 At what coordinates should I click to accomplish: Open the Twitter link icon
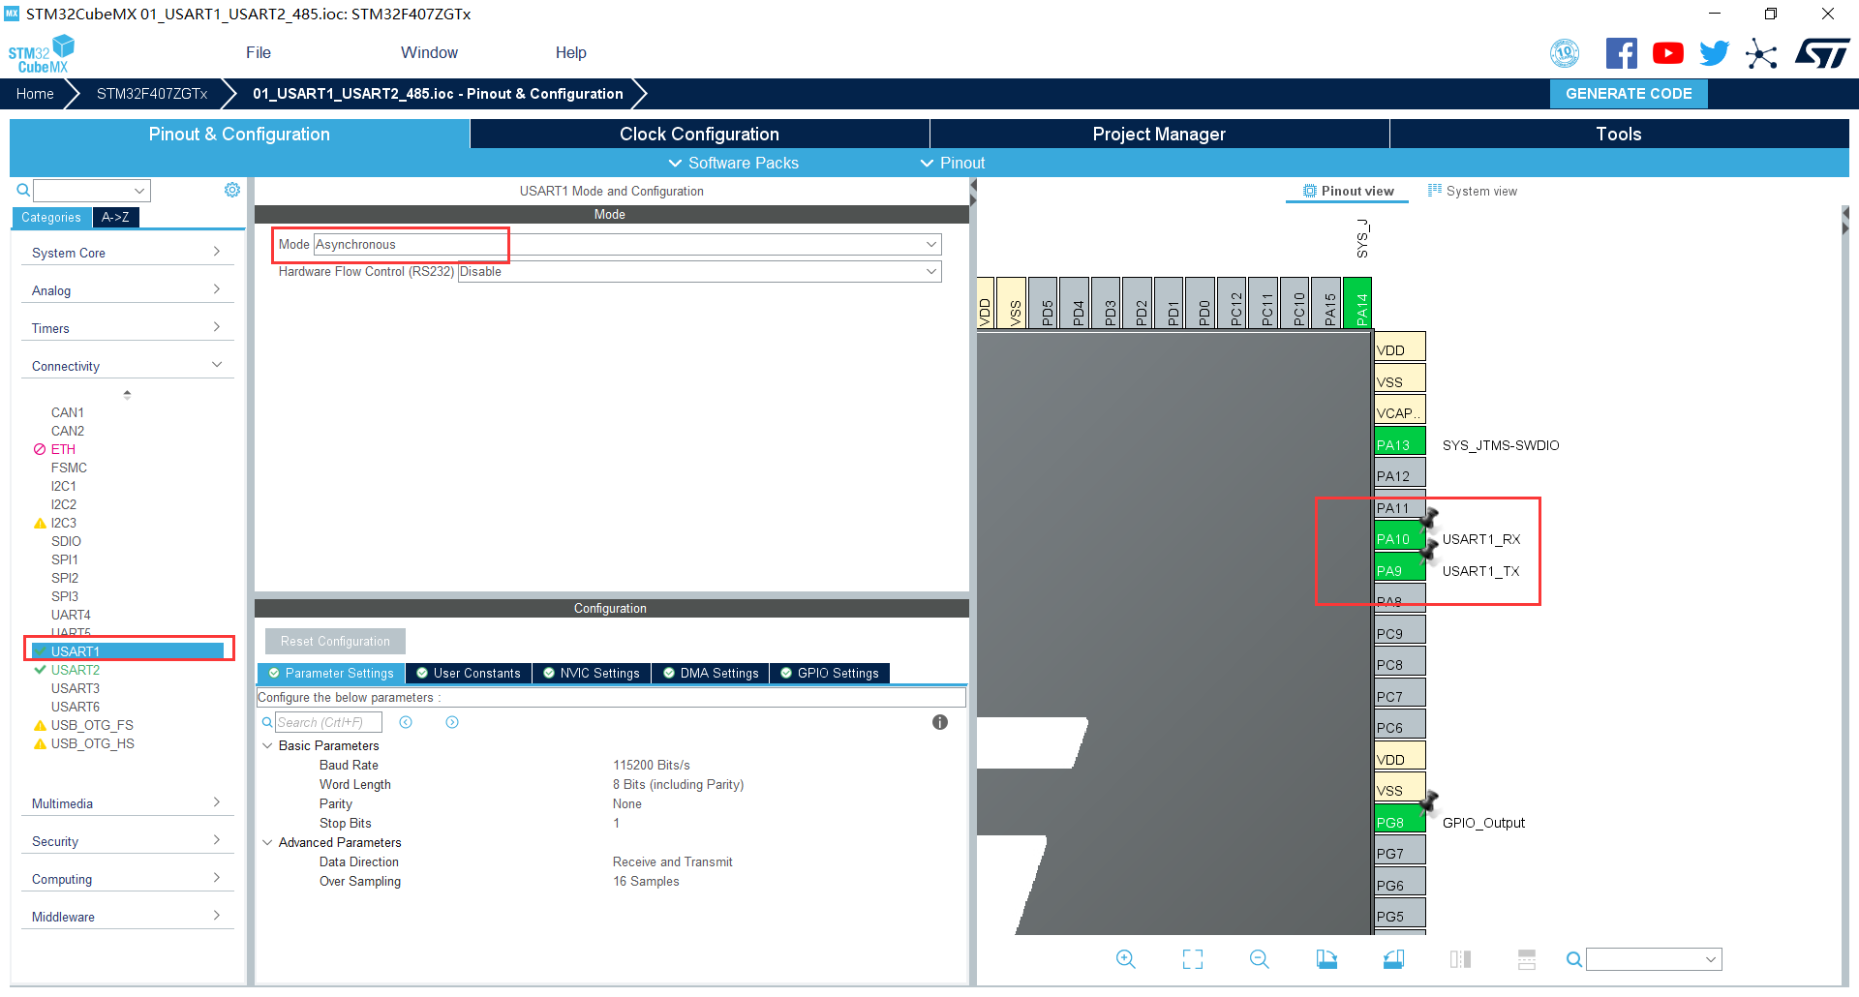click(1714, 53)
